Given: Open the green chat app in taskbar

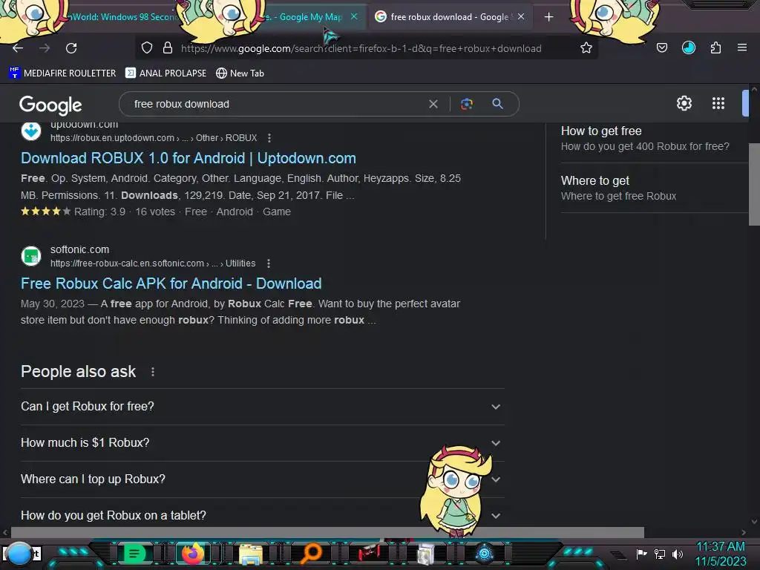Looking at the screenshot, I should [x=134, y=553].
